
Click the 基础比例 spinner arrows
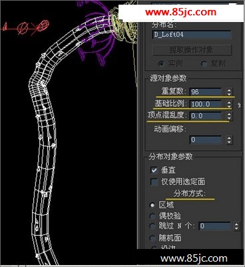tap(229, 104)
